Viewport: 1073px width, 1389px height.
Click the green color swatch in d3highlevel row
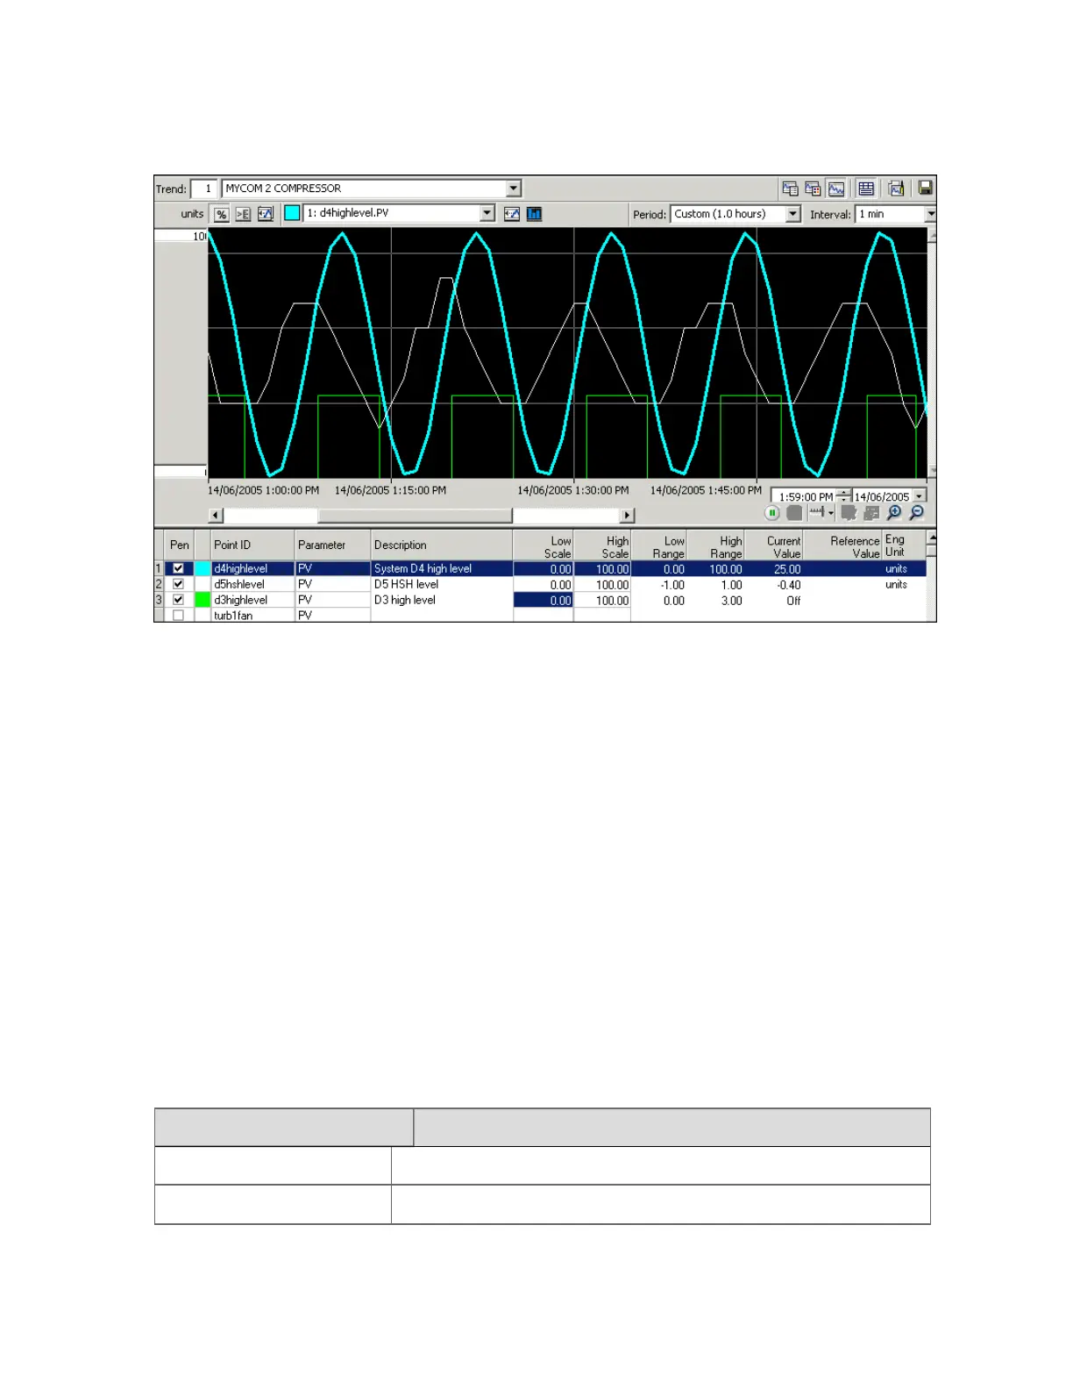click(203, 600)
